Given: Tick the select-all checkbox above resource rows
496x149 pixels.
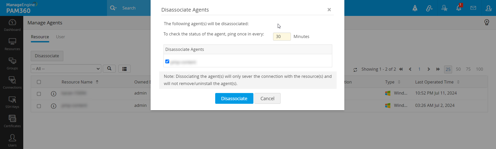Looking at the screenshot, I should (39, 82).
